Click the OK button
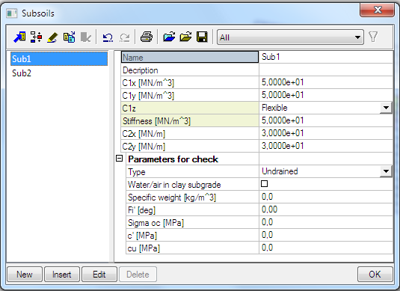The height and width of the screenshot is (291, 400). [x=375, y=275]
